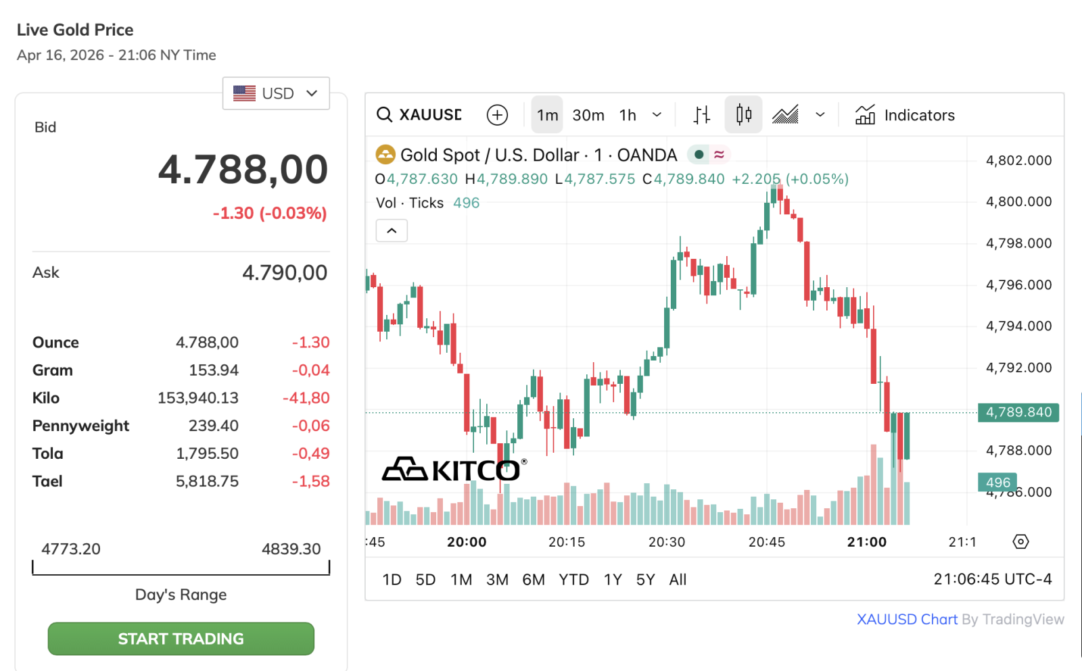Switch chart to Area style
The width and height of the screenshot is (1082, 671).
tap(785, 115)
